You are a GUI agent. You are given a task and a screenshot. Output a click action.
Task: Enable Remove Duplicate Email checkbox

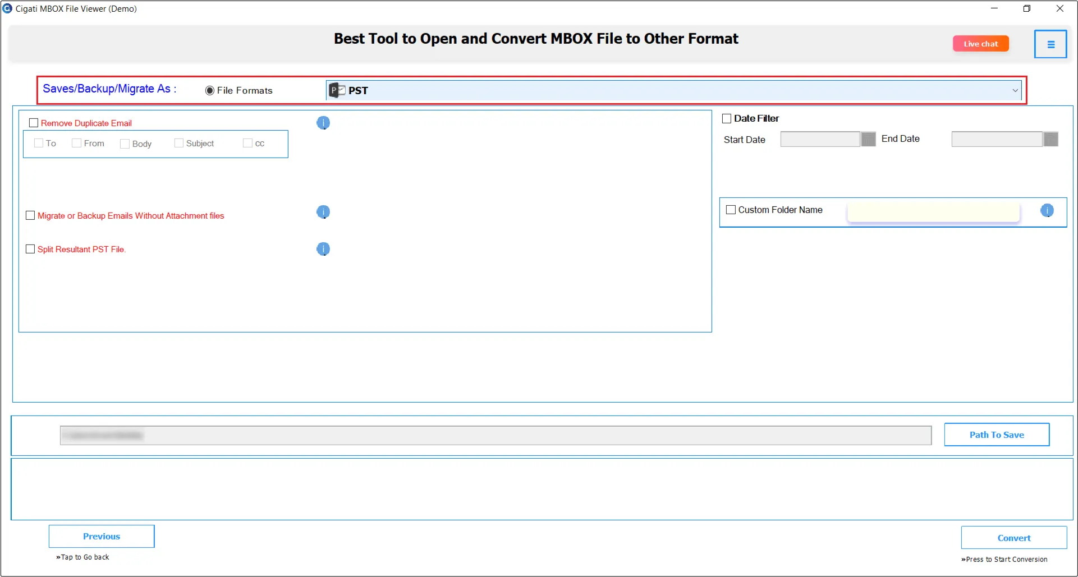[x=34, y=123]
